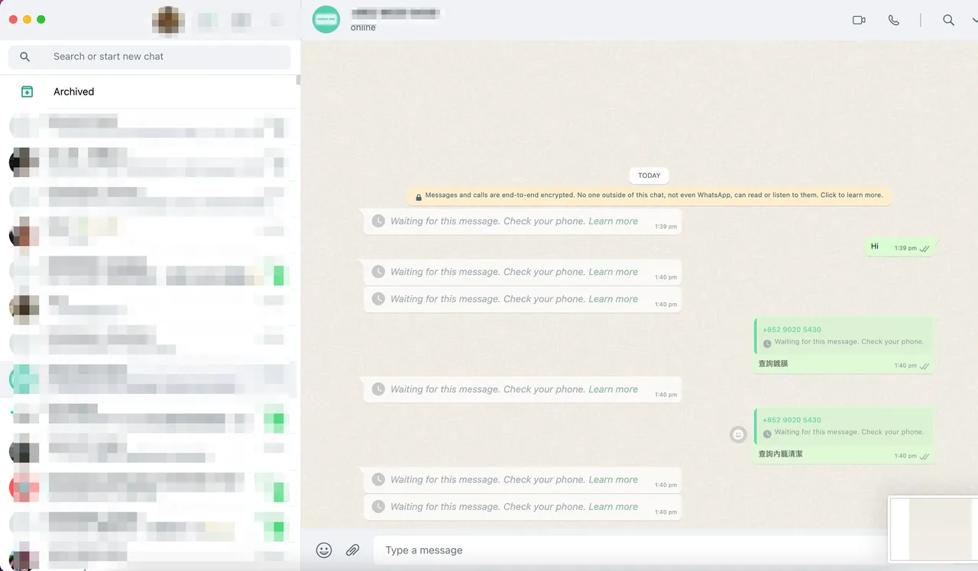Open search within this conversation

coord(948,20)
